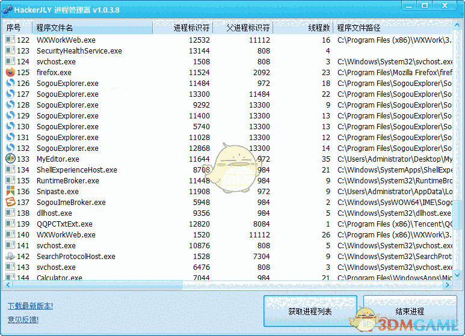Open the 意见反馈! link

(23, 320)
